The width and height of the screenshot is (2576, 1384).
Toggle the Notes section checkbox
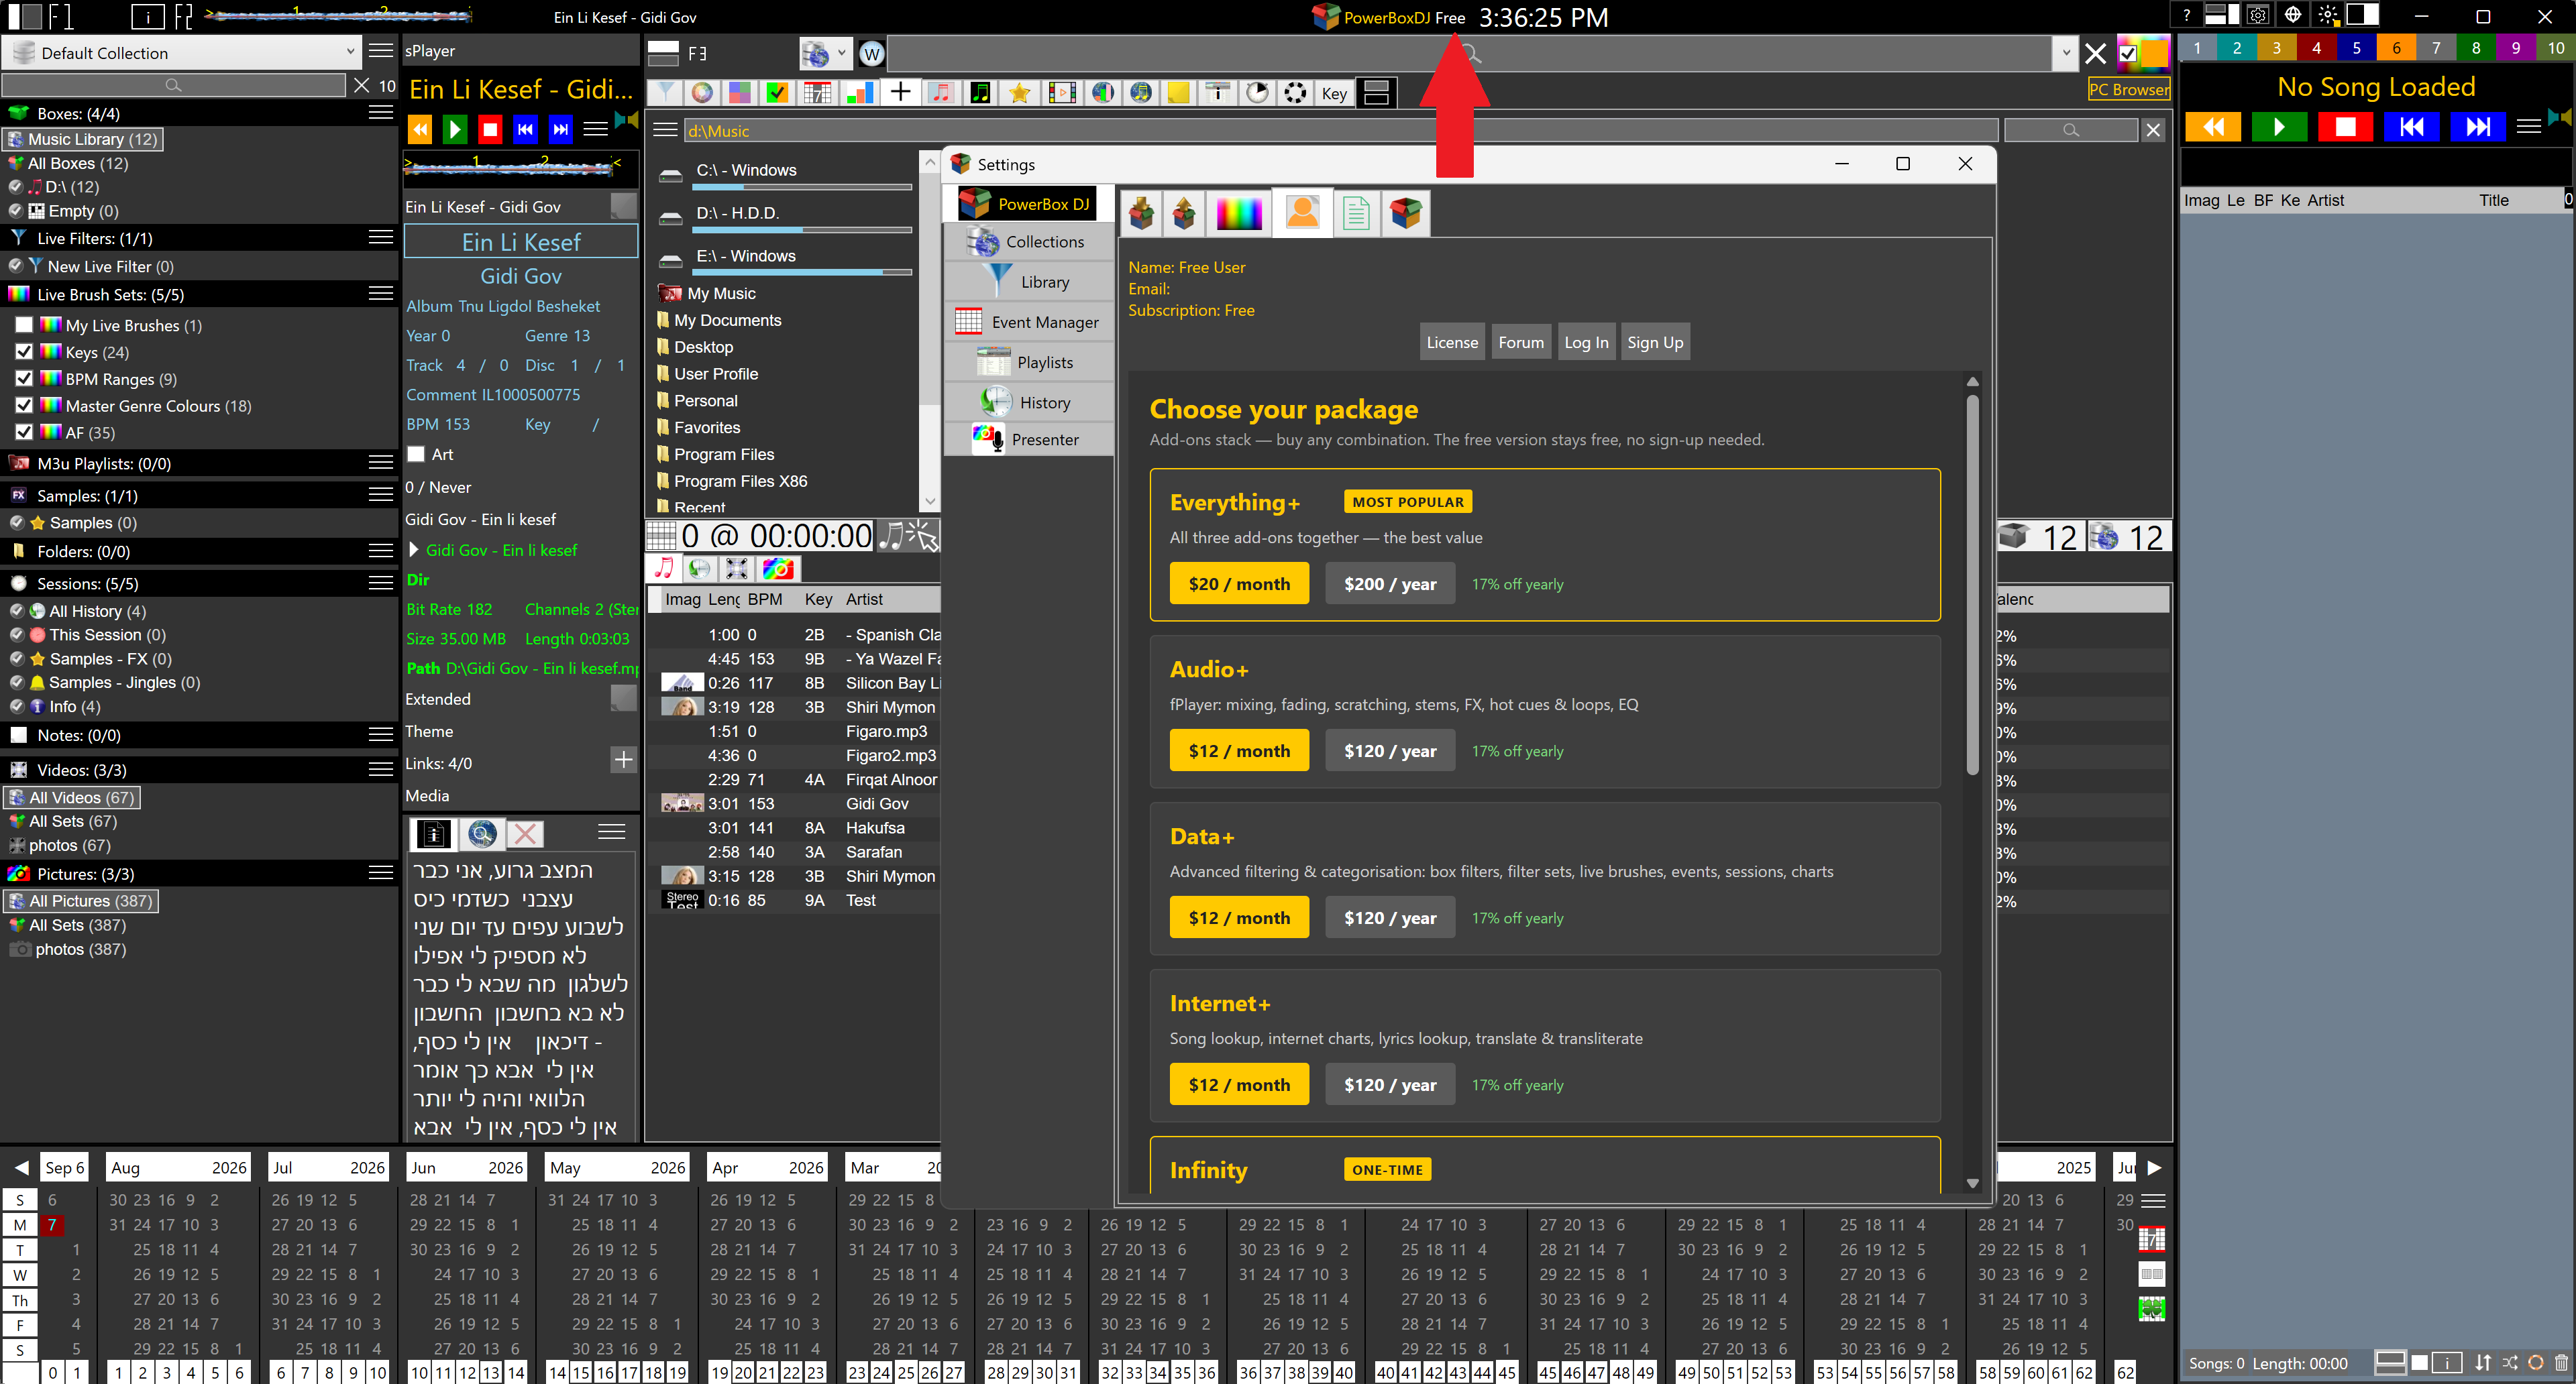18,734
